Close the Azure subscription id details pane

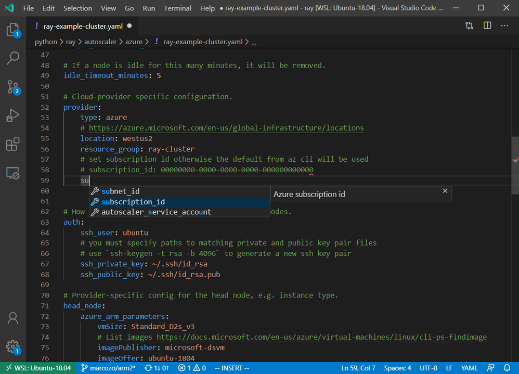445,190
